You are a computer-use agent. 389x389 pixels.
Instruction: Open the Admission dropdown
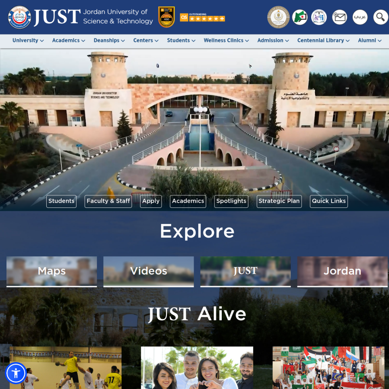(x=273, y=41)
